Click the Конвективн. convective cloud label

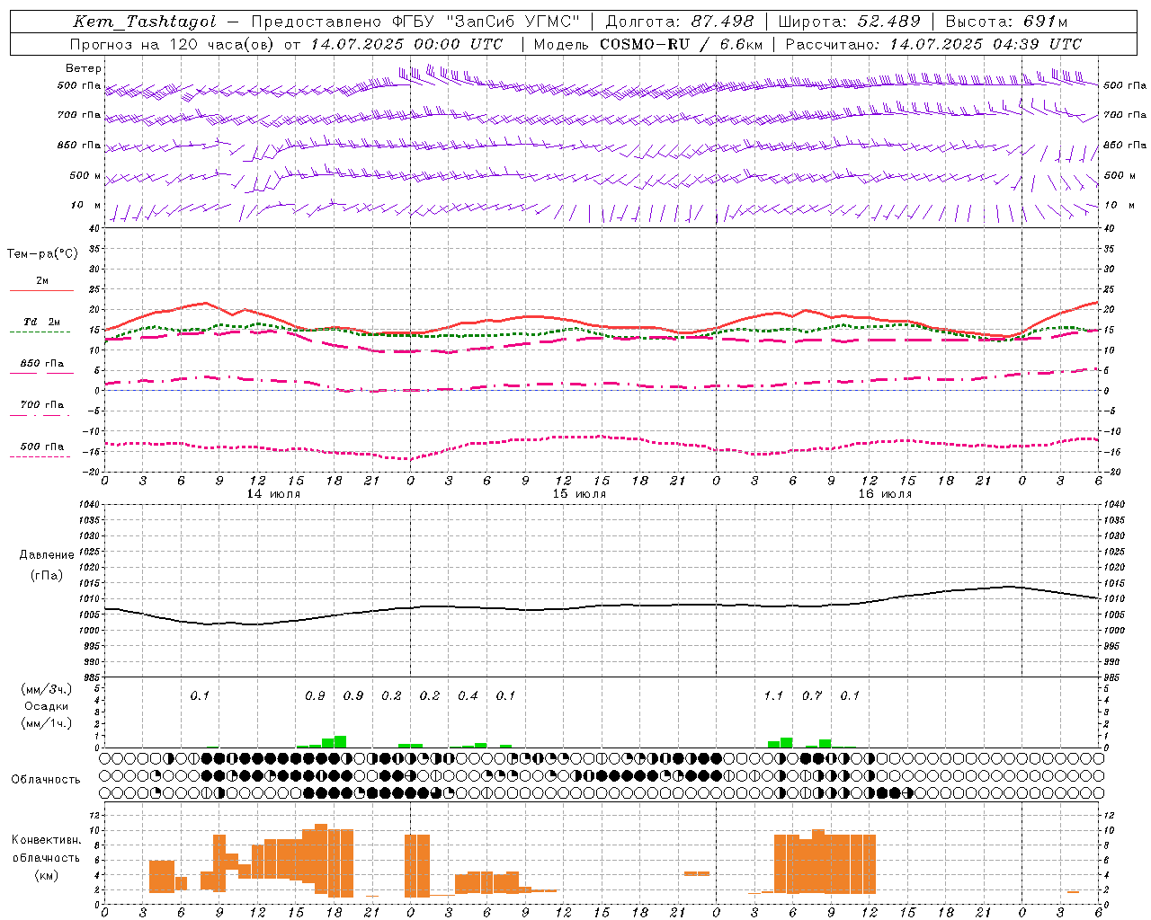click(46, 840)
